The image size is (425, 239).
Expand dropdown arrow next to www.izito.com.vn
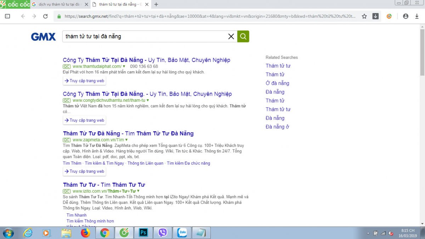click(x=138, y=191)
